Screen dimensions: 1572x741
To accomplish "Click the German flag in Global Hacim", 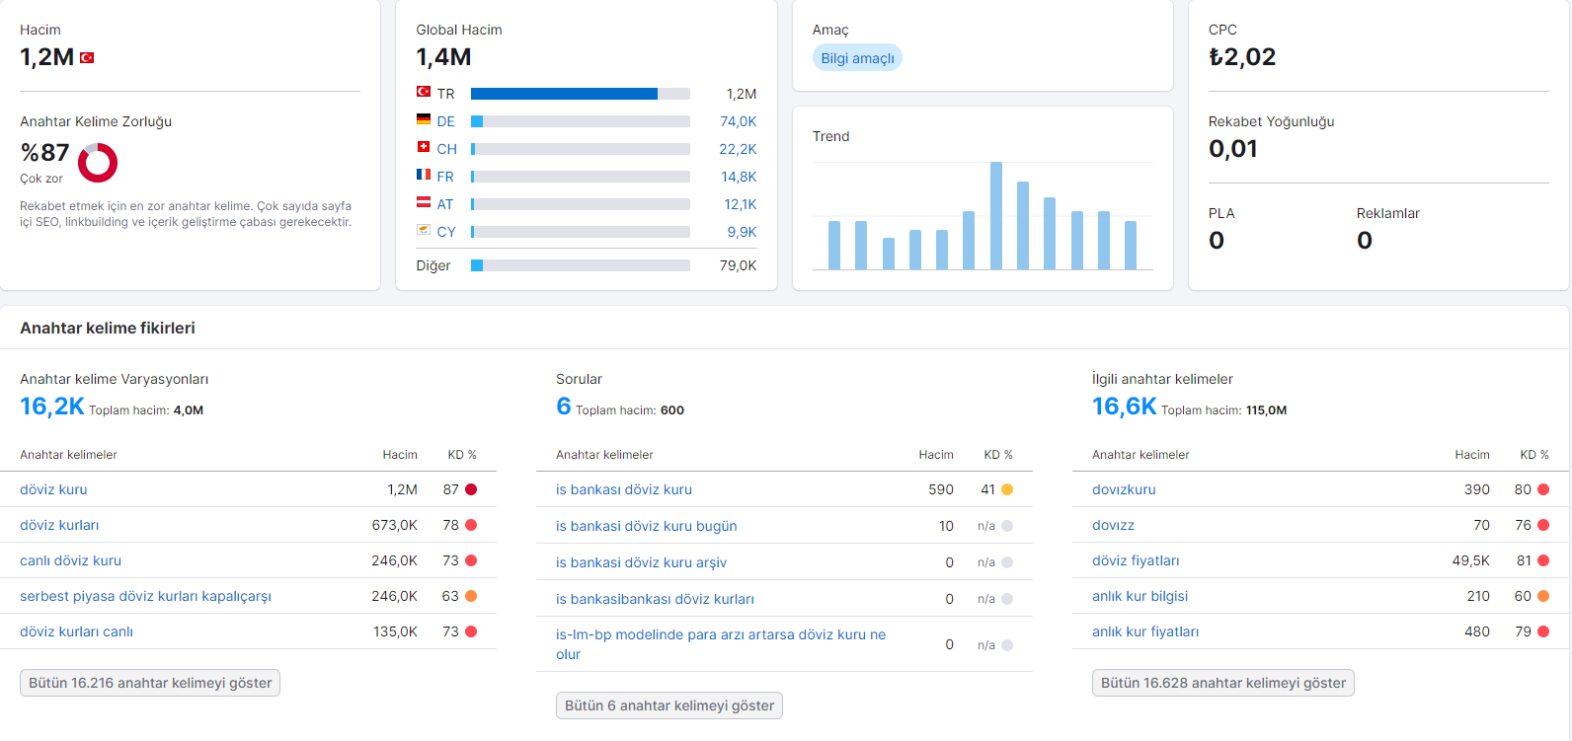I will 424,119.
